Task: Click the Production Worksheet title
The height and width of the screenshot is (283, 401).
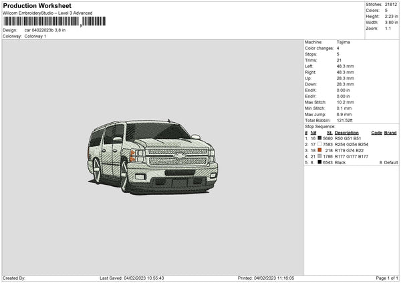Action: pos(37,5)
